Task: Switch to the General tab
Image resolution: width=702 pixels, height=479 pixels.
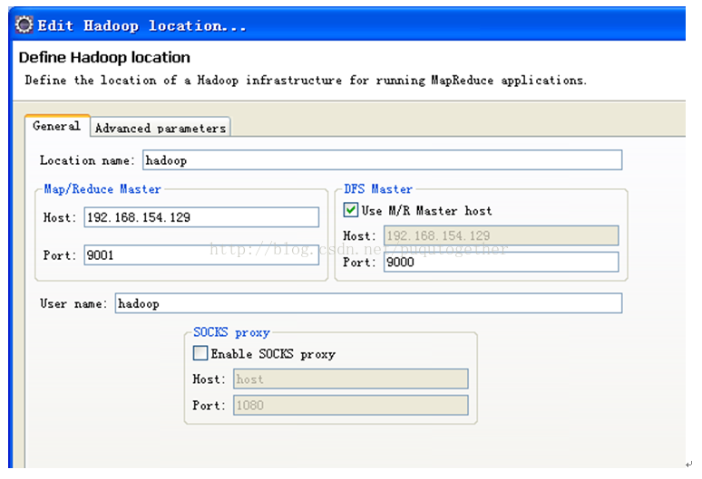Action: [x=57, y=126]
